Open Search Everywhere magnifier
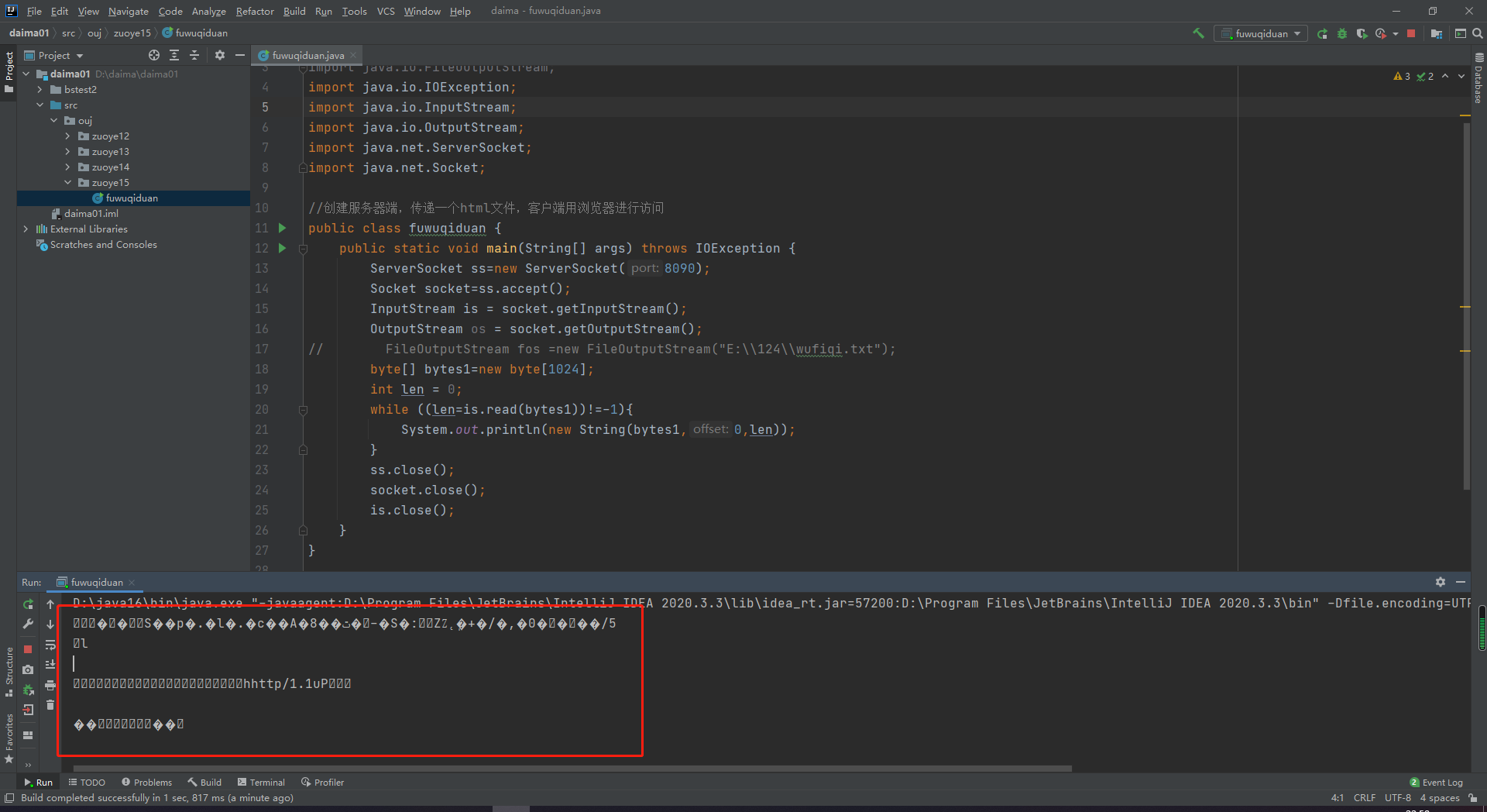Screen dimensions: 1487x812 click(x=1478, y=33)
